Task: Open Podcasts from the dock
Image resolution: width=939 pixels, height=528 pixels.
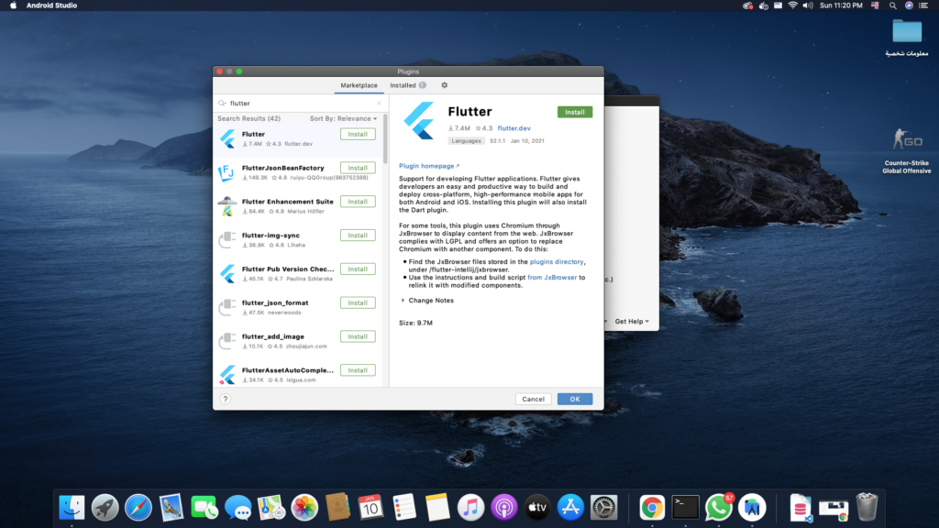Action: click(504, 508)
